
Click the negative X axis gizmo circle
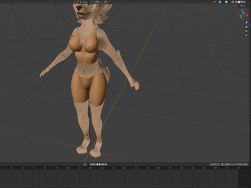coord(238,14)
